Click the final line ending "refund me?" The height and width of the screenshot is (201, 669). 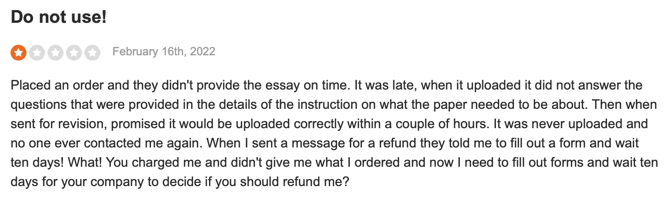pos(180,182)
